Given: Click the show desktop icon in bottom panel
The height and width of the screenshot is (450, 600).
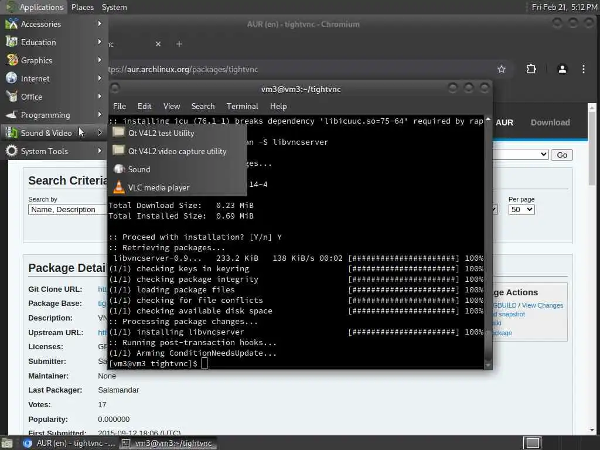Looking at the screenshot, I should tap(7, 443).
